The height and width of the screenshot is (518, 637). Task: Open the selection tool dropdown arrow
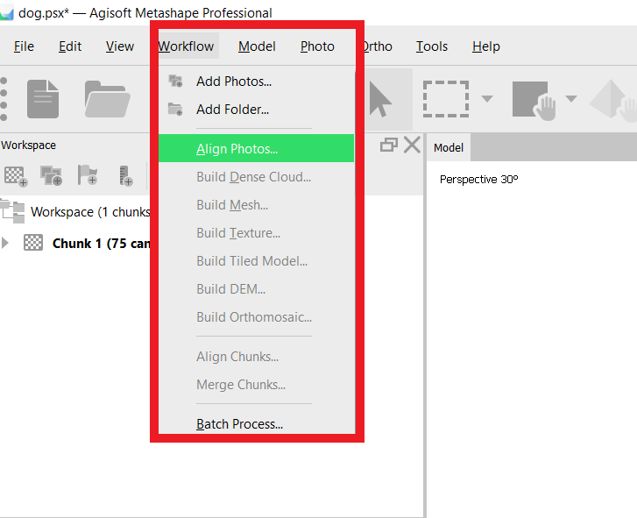(487, 98)
